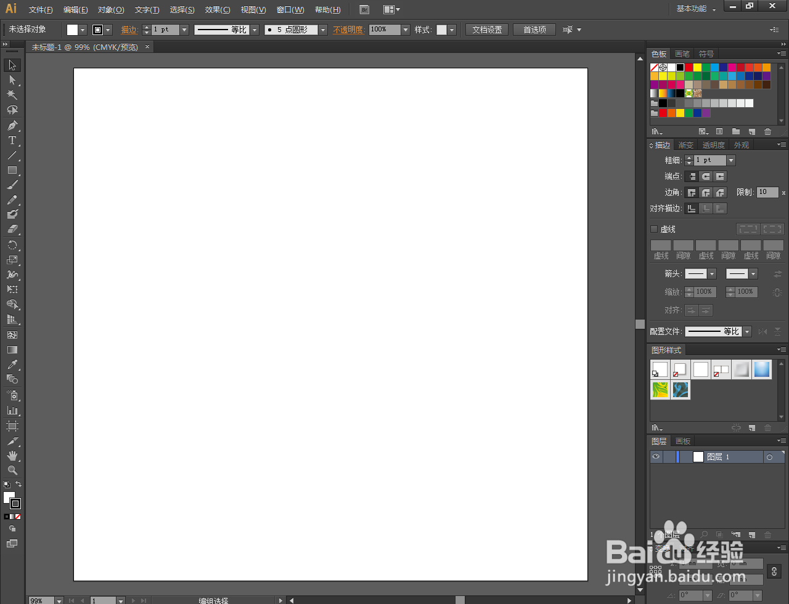This screenshot has width=789, height=604.
Task: Open the 文件(F) menu
Action: (x=41, y=10)
